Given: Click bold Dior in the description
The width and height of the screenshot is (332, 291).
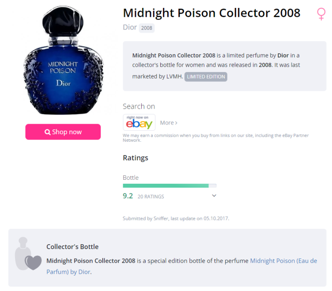Looking at the screenshot, I should point(283,56).
